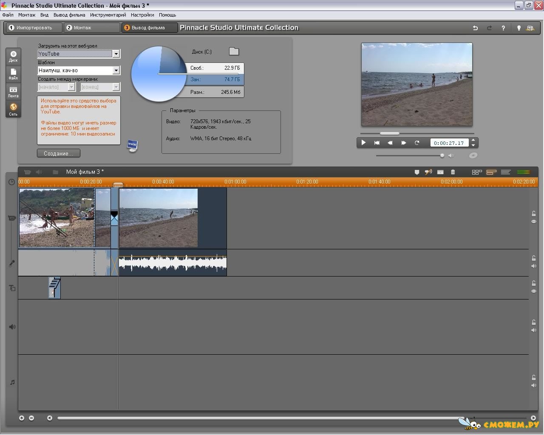544x435 pixels.
Task: Click the disk C folder icon
Action: (x=234, y=51)
